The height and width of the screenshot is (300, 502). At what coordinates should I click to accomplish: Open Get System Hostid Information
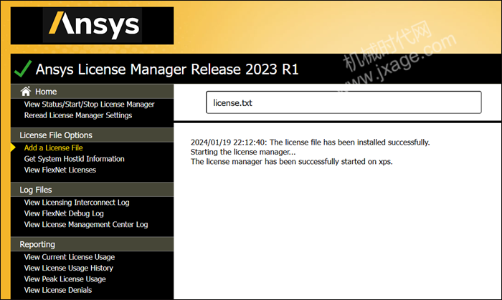coord(74,159)
